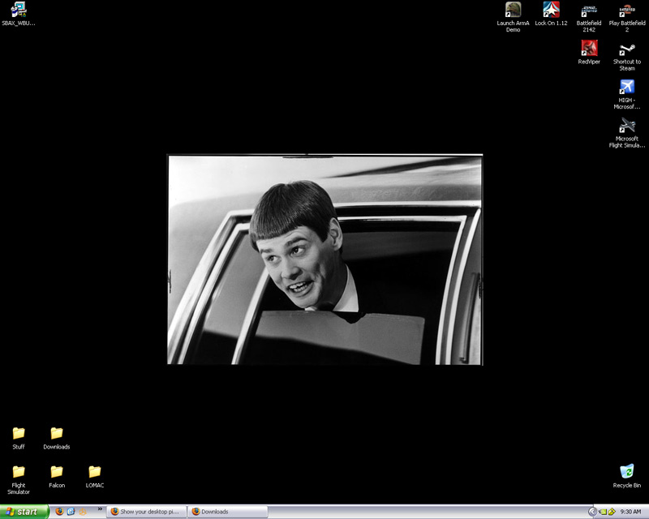Viewport: 649px width, 519px height.
Task: Select the Downloads folder on desktop
Action: 57,438
